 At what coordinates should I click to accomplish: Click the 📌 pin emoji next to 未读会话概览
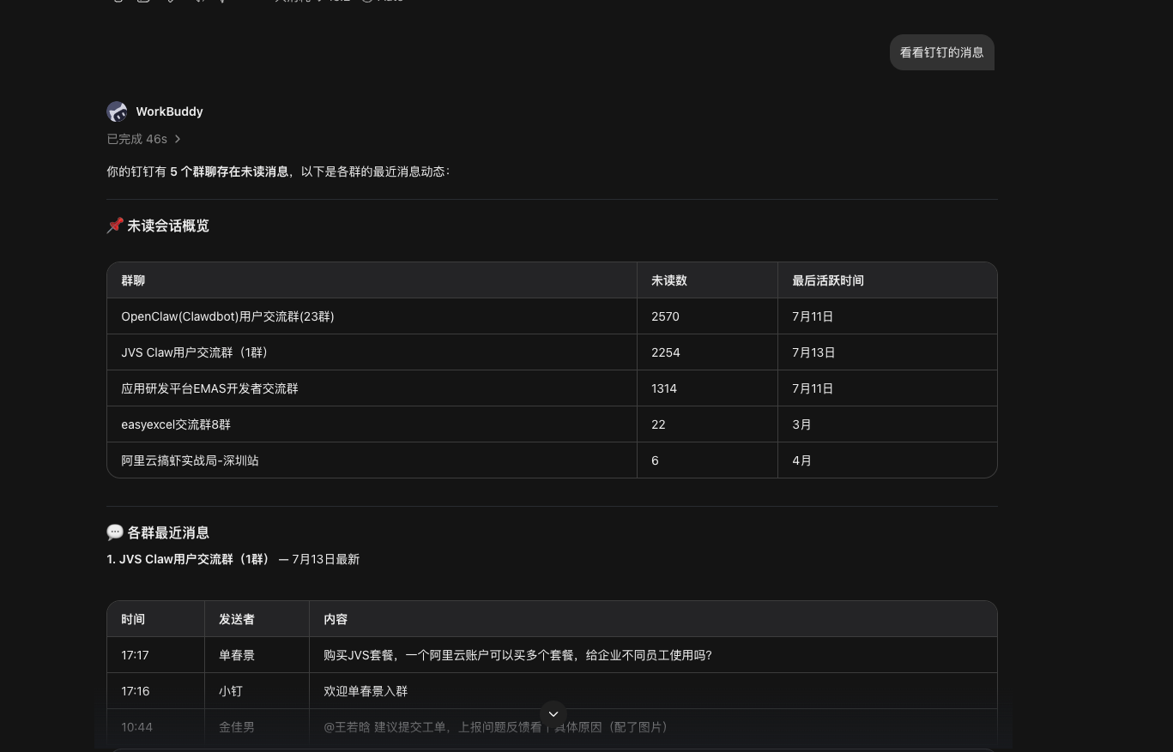point(115,226)
